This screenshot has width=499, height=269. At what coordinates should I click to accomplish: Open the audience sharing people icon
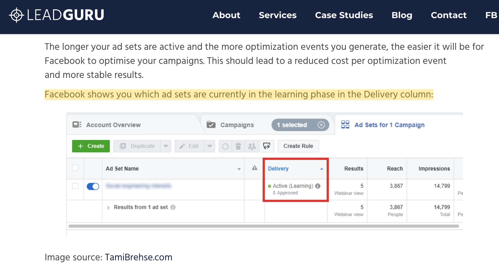click(x=252, y=146)
